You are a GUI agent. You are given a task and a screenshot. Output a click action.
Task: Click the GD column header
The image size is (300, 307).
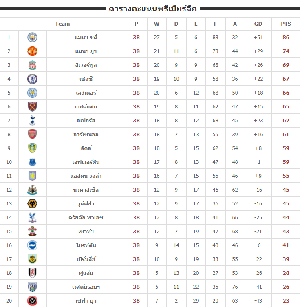point(258,24)
